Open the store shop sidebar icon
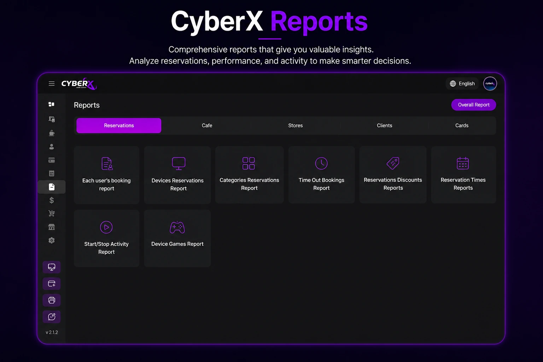This screenshot has width=543, height=362. (x=52, y=227)
